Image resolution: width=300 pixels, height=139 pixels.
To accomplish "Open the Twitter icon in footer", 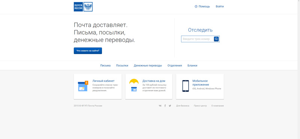I will click(x=170, y=106).
